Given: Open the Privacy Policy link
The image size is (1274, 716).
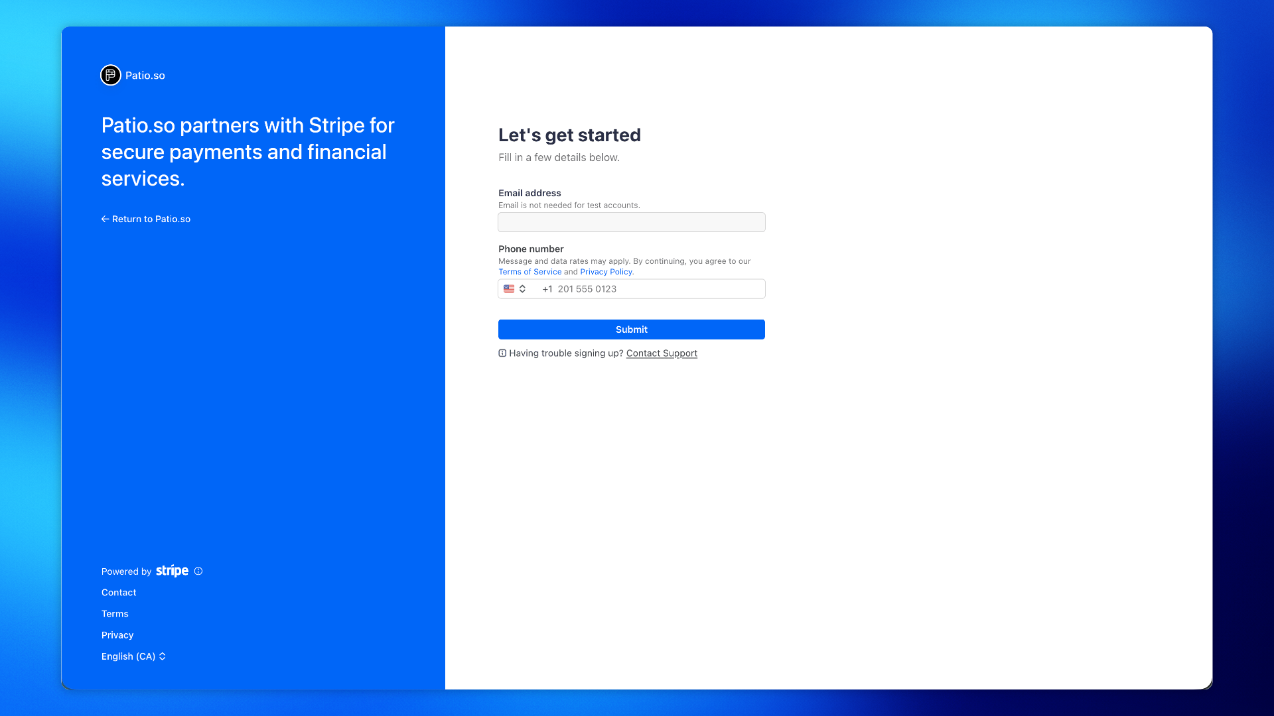Looking at the screenshot, I should click(606, 272).
